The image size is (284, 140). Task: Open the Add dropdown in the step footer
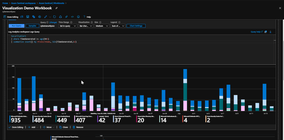[33, 127]
